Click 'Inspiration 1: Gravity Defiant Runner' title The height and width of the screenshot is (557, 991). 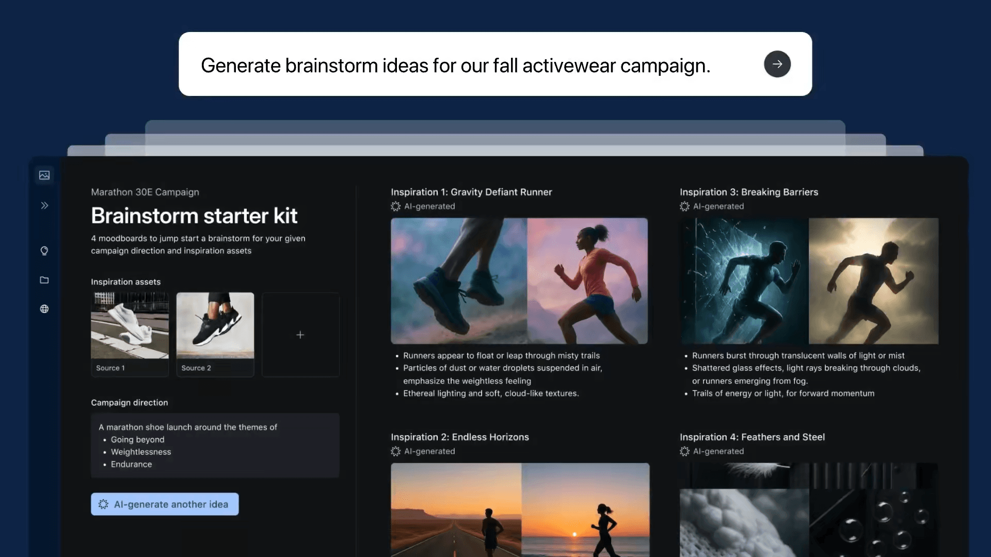coord(471,192)
